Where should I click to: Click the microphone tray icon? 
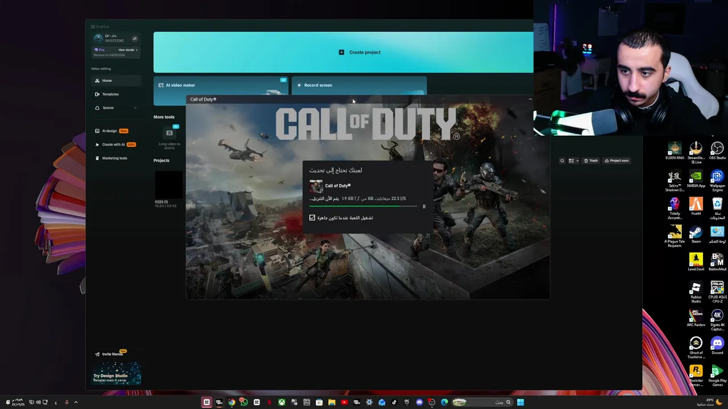(67, 402)
